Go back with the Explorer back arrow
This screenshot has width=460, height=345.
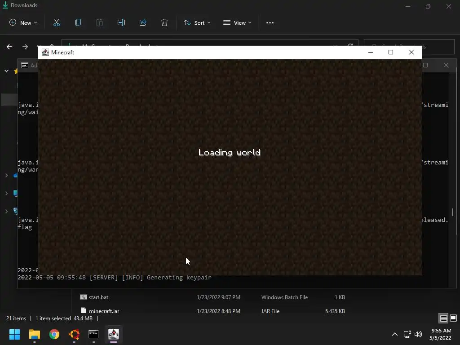[9, 47]
